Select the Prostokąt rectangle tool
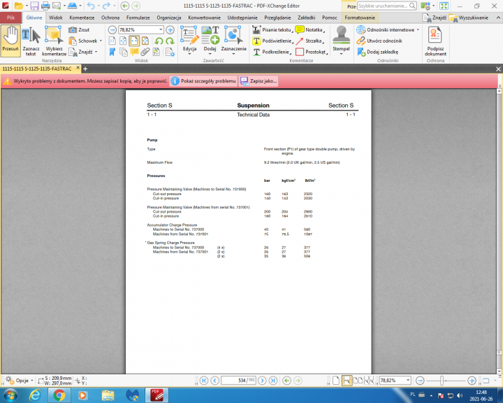503x403 pixels. coord(310,52)
